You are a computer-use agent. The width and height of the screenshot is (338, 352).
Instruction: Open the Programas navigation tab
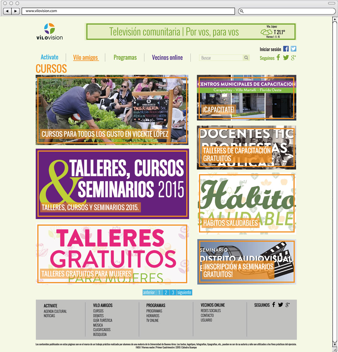click(125, 58)
